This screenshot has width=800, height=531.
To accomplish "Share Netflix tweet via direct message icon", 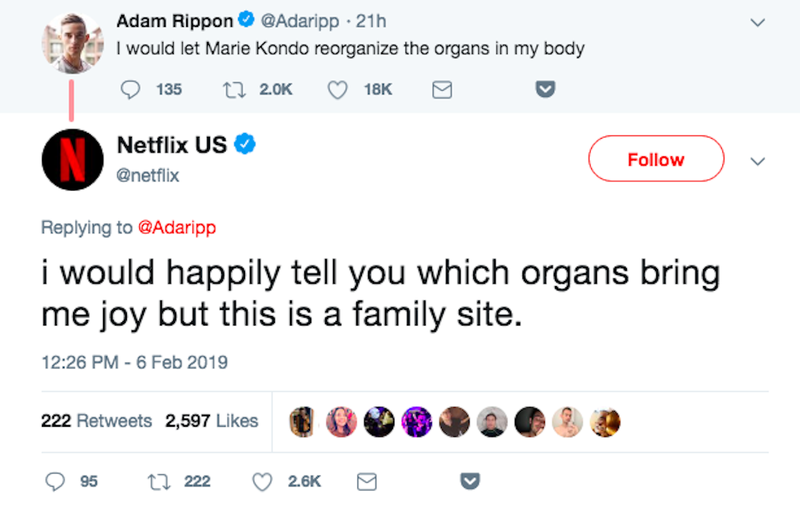I will tap(367, 481).
